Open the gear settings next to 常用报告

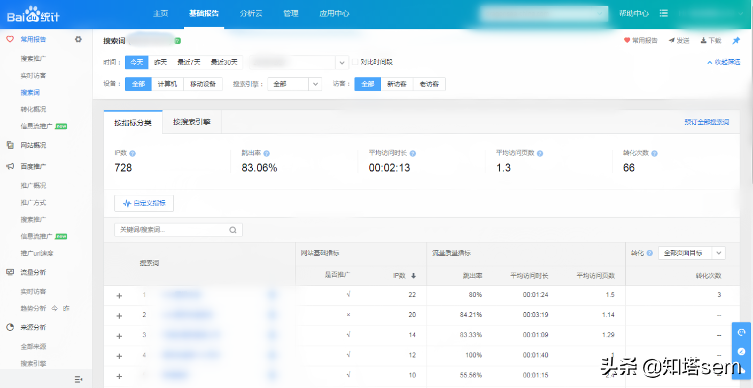click(79, 39)
